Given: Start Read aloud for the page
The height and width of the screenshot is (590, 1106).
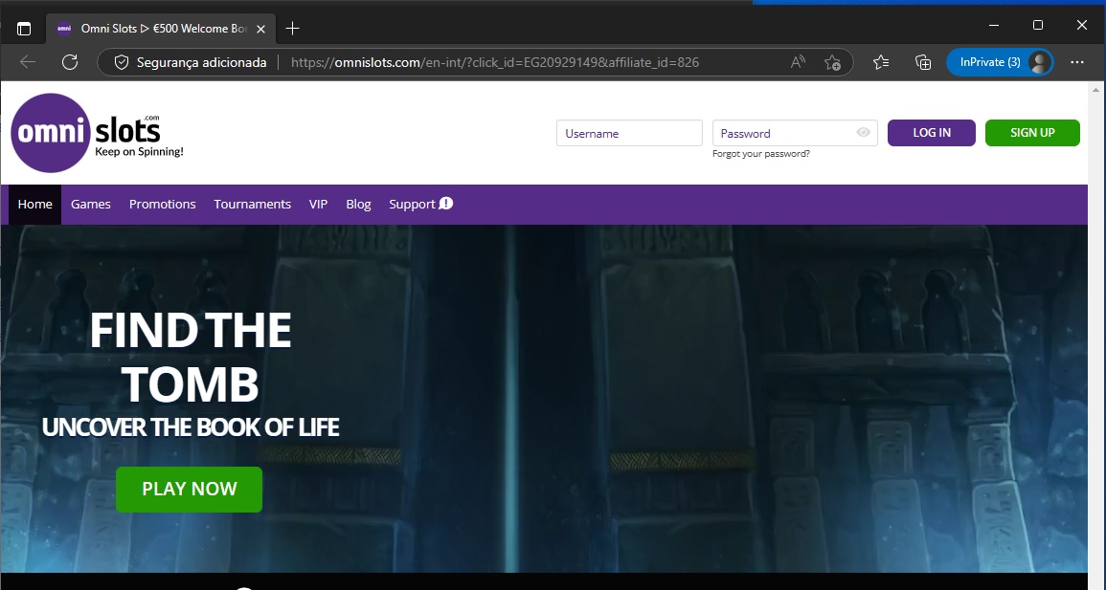Looking at the screenshot, I should pyautogui.click(x=797, y=60).
